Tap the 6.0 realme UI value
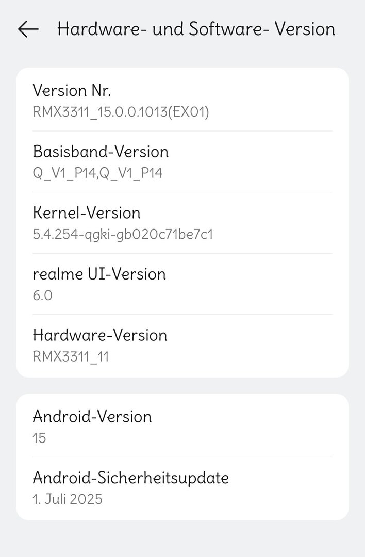Image resolution: width=365 pixels, height=557 pixels. click(x=42, y=296)
